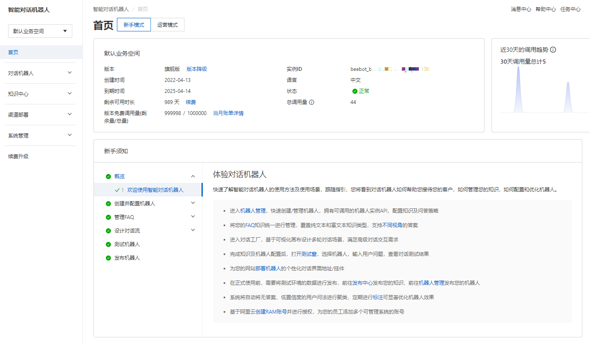Click info icon next to 近30天的调用趋势
Screen dimensions: 590x345
click(x=553, y=50)
